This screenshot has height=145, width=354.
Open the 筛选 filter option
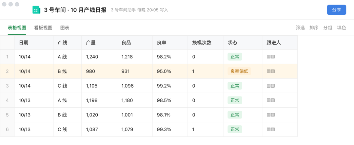point(300,28)
